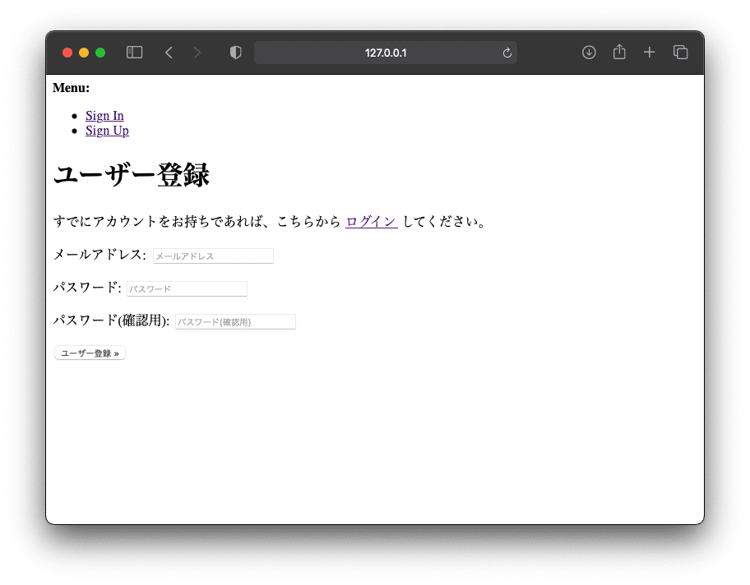The height and width of the screenshot is (585, 750).
Task: Open the Sign Up menu link
Action: pyautogui.click(x=107, y=131)
